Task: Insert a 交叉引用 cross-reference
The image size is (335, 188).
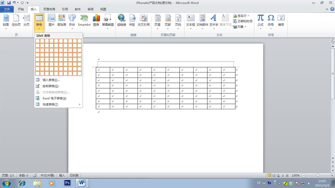Action: pos(143,20)
